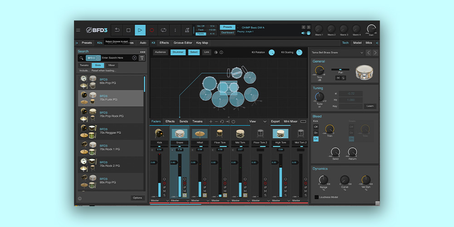Viewport: 454px width, 227px height.
Task: Toggle Solo on the Snare channel
Action: click(184, 195)
